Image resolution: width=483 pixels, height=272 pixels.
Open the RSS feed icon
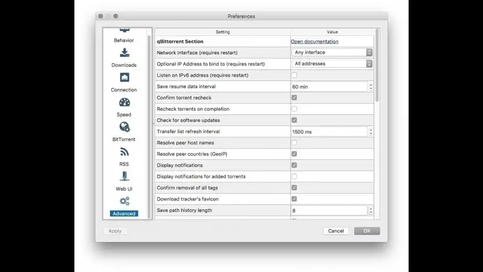pos(124,152)
